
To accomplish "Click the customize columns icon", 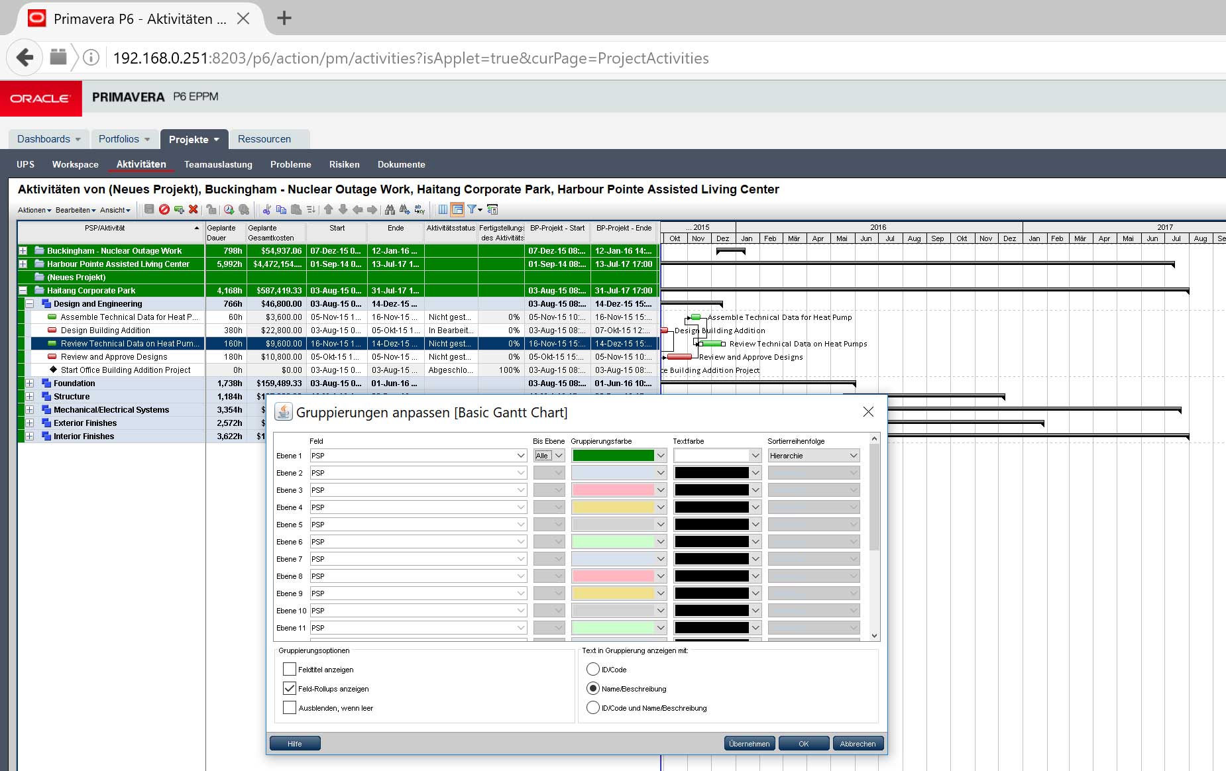I will click(x=443, y=209).
